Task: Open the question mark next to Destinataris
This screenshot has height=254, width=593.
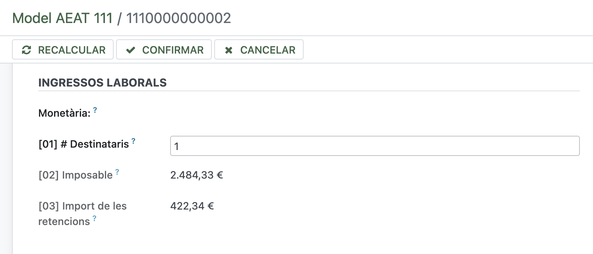Action: [134, 141]
